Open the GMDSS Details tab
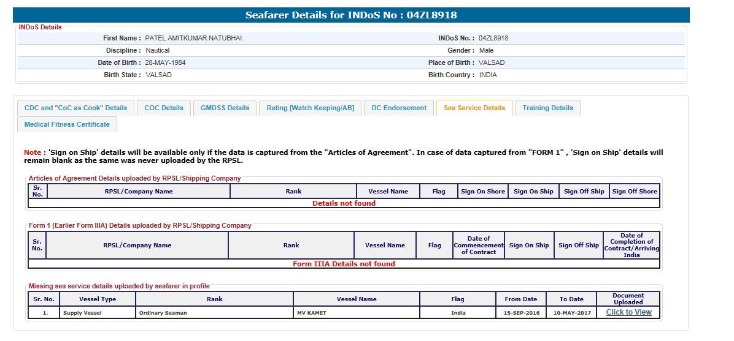 pos(225,108)
